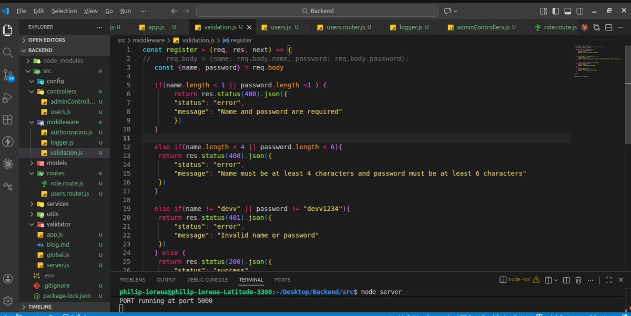Open the Run and Debug view

8,98
